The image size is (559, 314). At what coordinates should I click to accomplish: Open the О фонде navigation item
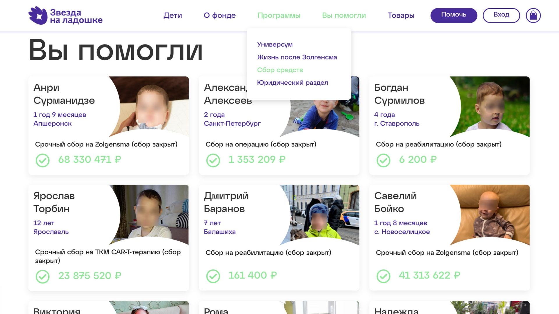pyautogui.click(x=220, y=15)
